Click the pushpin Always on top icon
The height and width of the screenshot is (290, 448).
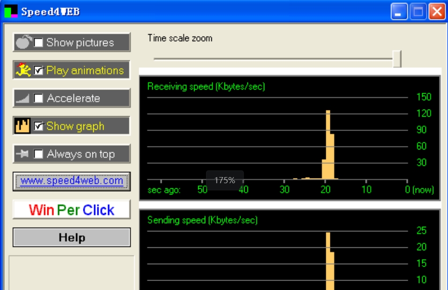(22, 154)
